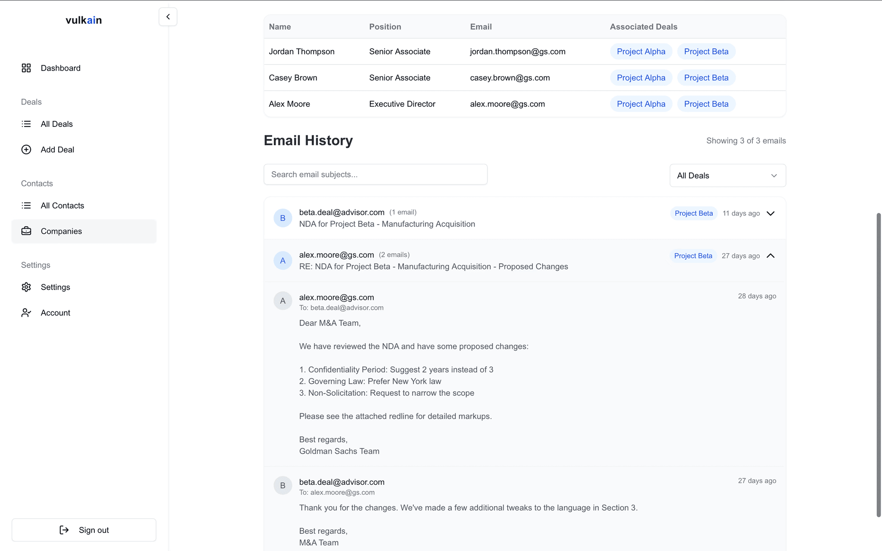Click the Add Deal plus-circle icon
The width and height of the screenshot is (882, 551).
click(26, 150)
